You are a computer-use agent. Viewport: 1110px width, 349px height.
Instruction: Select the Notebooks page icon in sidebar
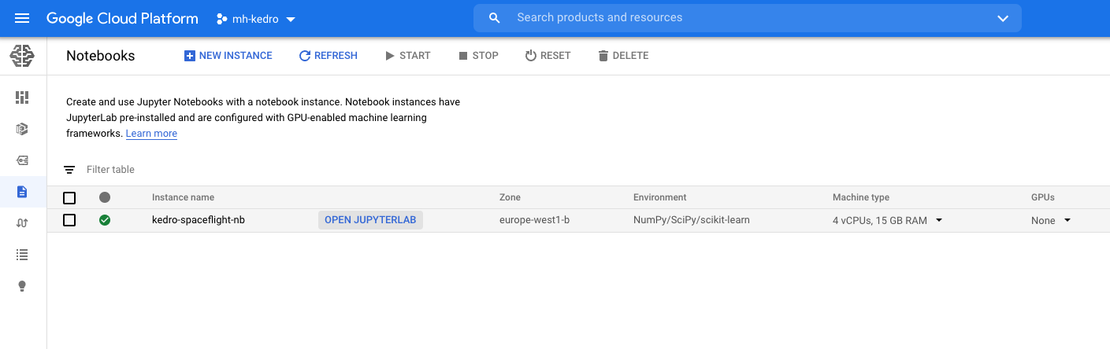click(22, 192)
